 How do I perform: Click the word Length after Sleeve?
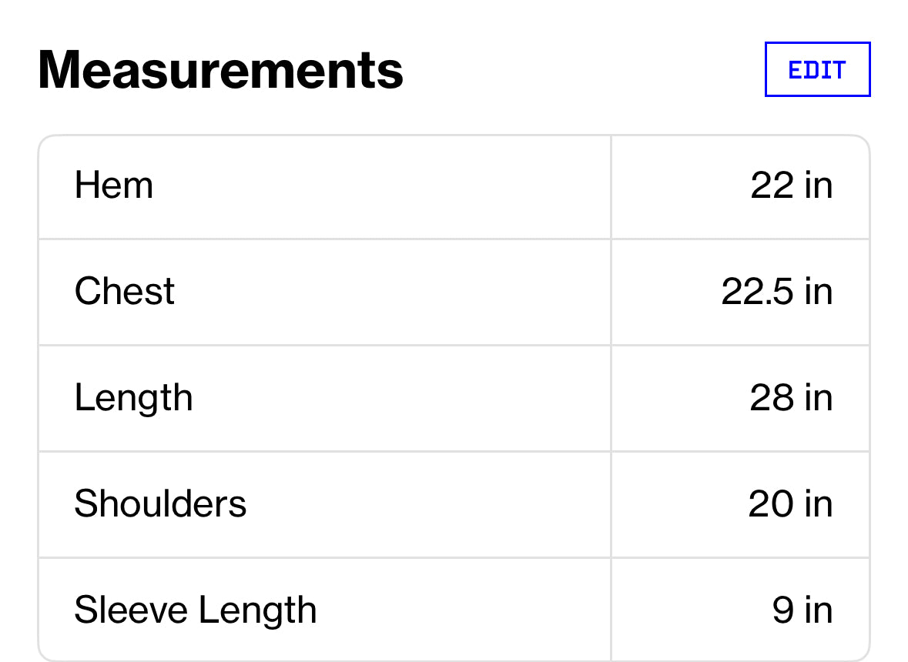(257, 610)
